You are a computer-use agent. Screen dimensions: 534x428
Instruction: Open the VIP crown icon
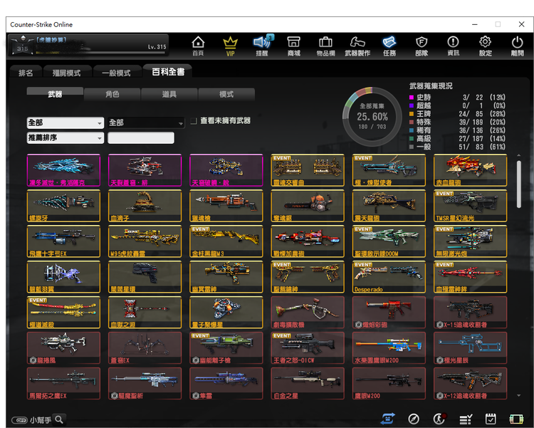(x=230, y=46)
